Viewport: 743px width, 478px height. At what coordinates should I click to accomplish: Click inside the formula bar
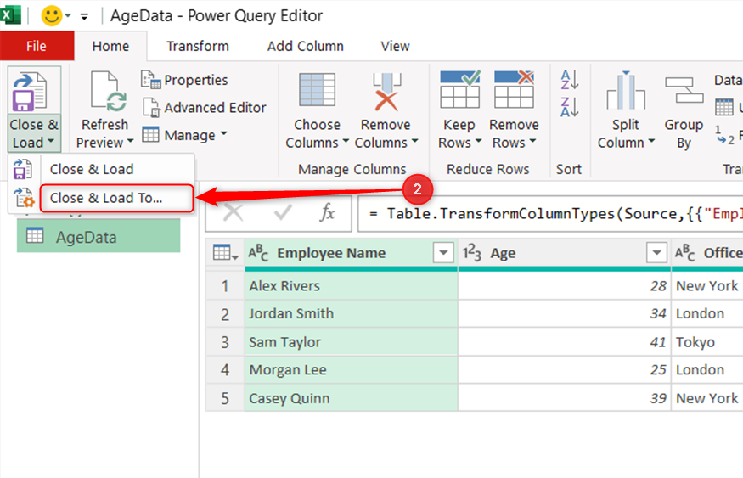[x=550, y=214]
